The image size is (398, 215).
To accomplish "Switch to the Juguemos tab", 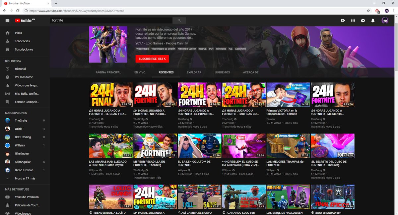I will pyautogui.click(x=222, y=72).
